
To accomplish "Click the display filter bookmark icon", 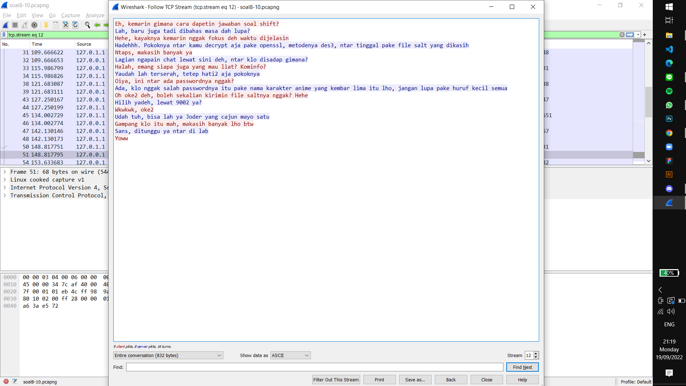I will pyautogui.click(x=4, y=35).
